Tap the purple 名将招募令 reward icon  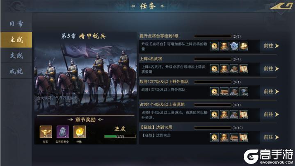(63, 132)
